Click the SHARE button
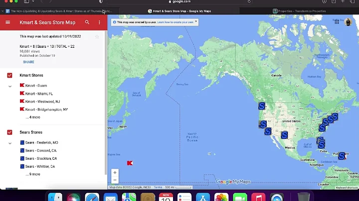Screen dimensions: 359x201 [x=28, y=62]
